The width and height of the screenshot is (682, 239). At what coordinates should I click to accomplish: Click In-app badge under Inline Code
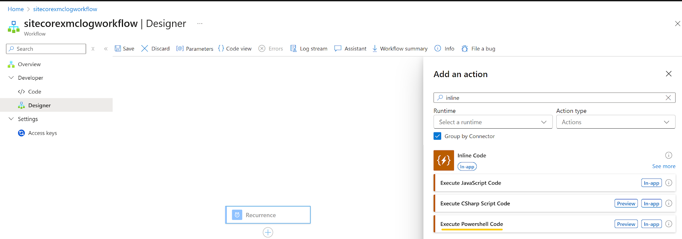[x=467, y=167]
